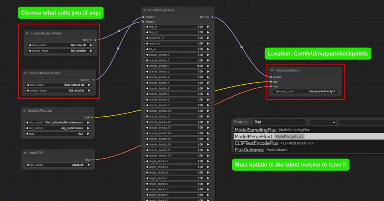
Task: Click the model1 input socket on ModelMergeFlux1
Action: [143, 17]
